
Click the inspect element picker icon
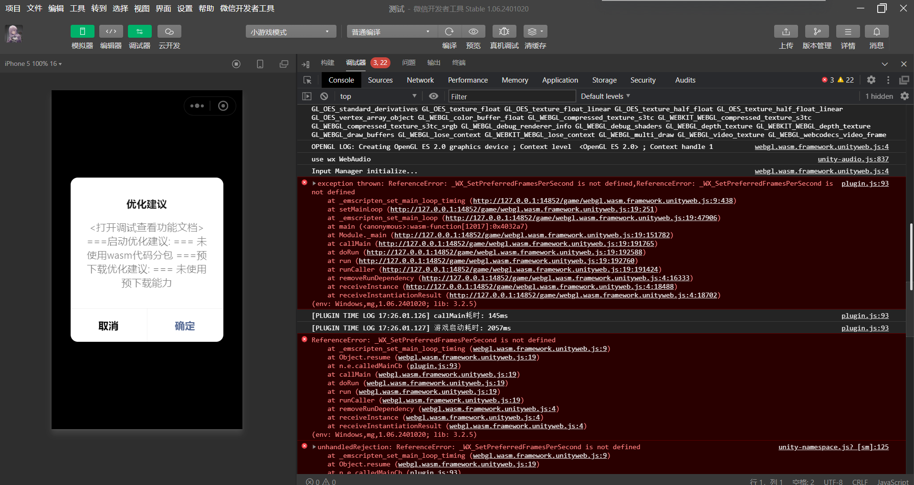[307, 80]
